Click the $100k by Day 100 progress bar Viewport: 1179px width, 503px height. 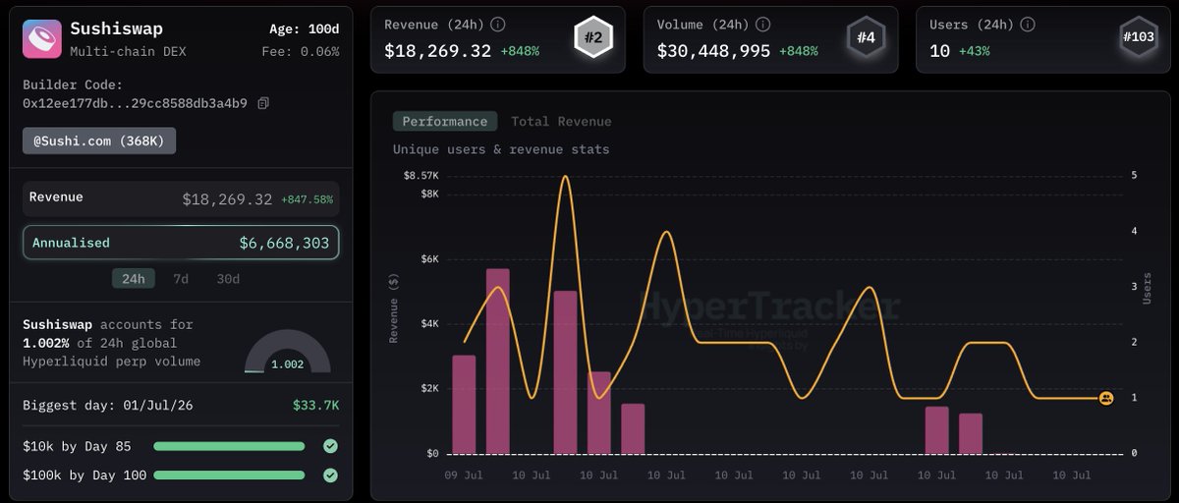click(229, 475)
